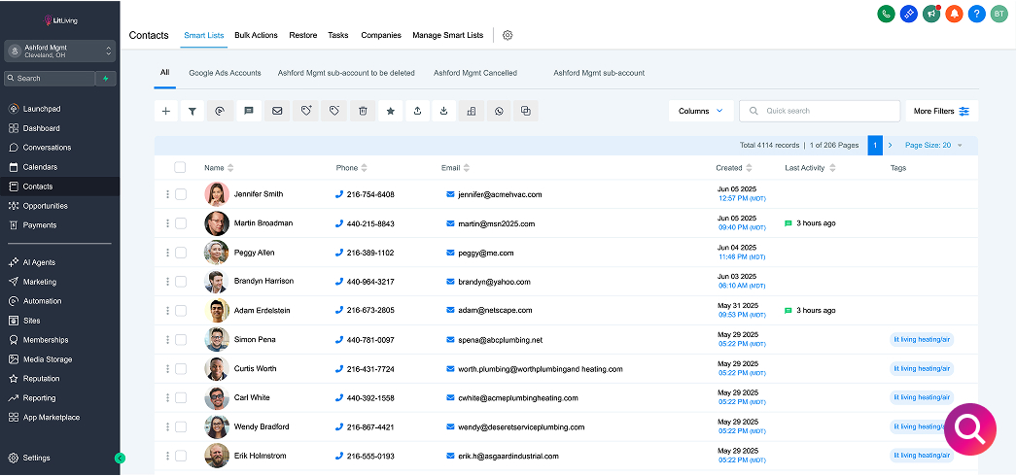1016x476 pixels.
Task: Expand the Page Size: 20 dropdown
Action: point(933,145)
